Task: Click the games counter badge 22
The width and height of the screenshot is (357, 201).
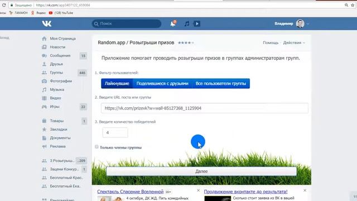Action: (x=83, y=107)
